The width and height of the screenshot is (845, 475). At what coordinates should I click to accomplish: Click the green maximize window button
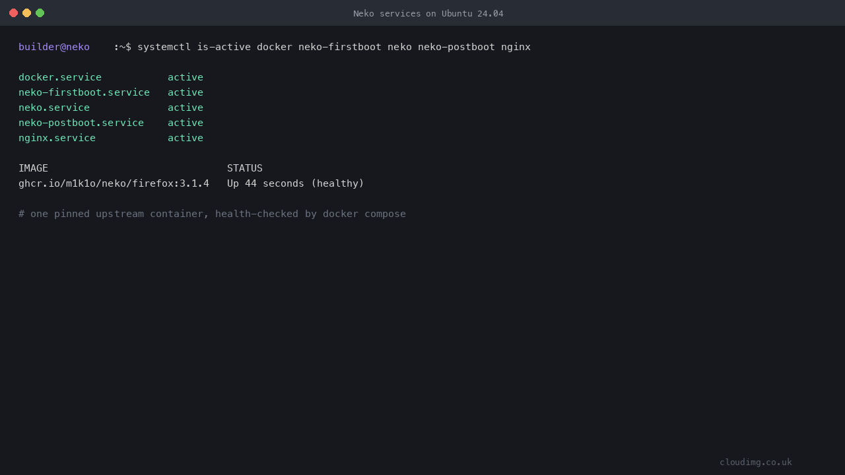40,13
